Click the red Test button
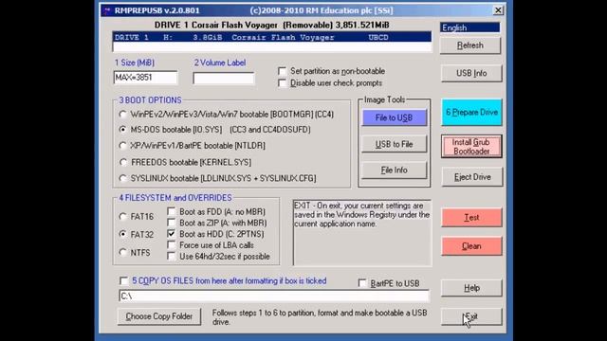 pyautogui.click(x=471, y=217)
